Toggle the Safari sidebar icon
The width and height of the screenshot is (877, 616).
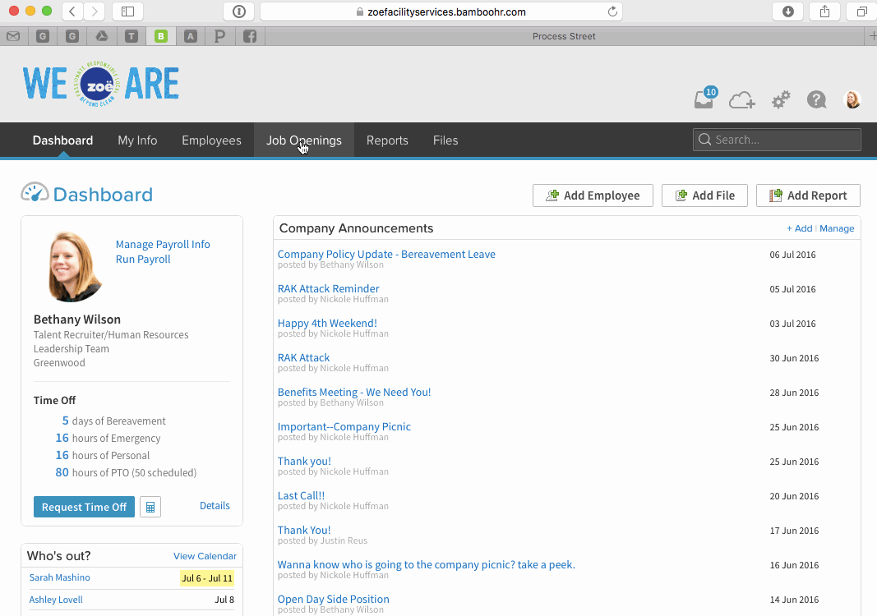(127, 11)
